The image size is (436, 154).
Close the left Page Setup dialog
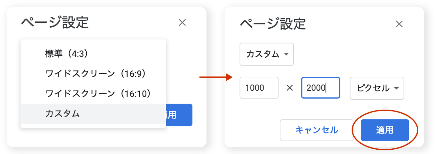click(x=182, y=23)
